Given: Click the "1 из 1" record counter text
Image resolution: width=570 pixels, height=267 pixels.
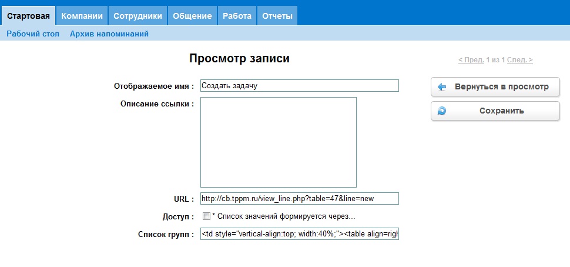Looking at the screenshot, I should [495, 60].
